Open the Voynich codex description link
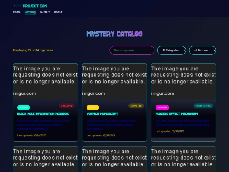 click(111, 124)
